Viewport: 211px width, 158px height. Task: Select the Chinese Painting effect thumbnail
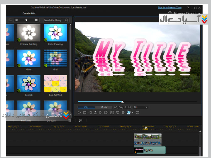(29, 33)
